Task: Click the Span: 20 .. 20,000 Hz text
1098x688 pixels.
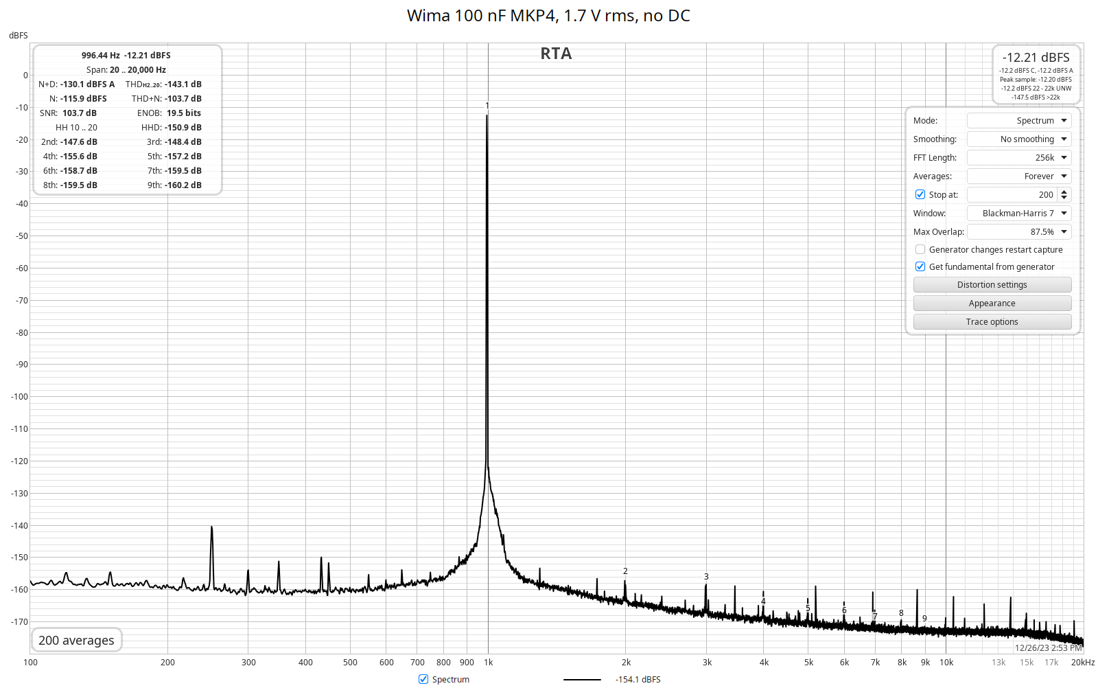Action: tap(126, 69)
